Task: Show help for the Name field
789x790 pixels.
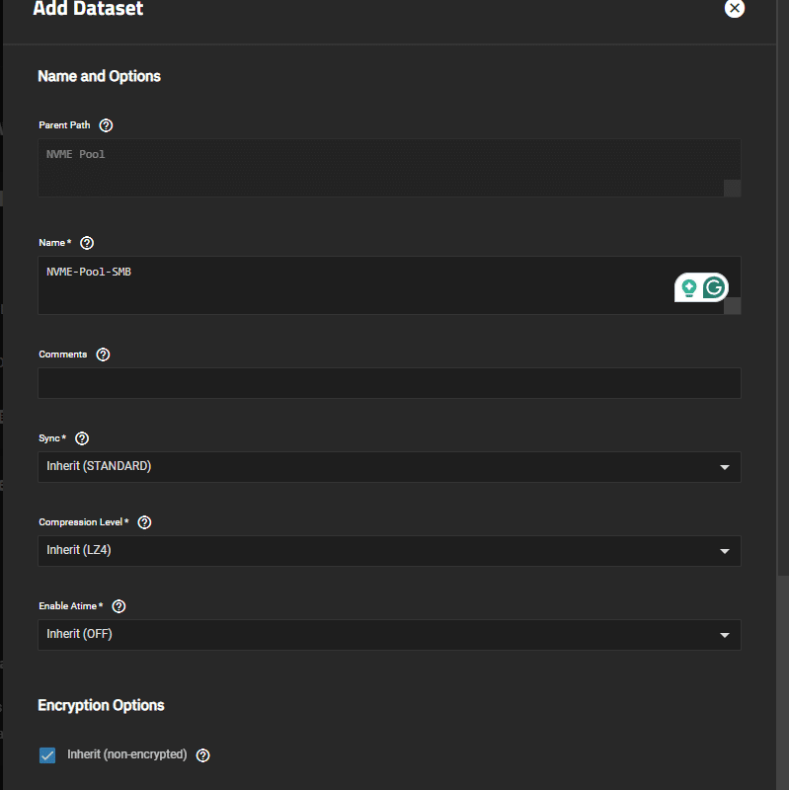Action: 87,243
